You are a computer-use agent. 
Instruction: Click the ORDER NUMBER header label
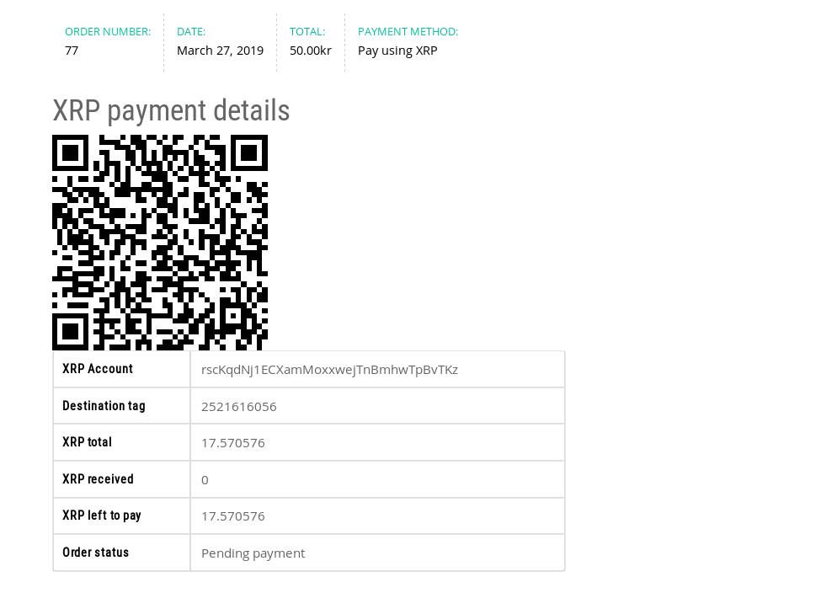click(108, 32)
